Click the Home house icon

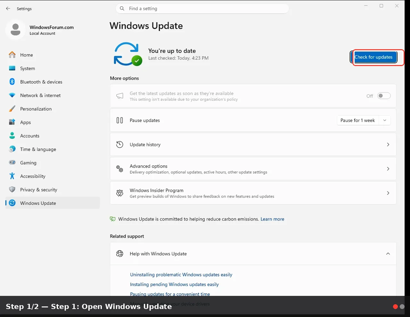[x=12, y=55]
